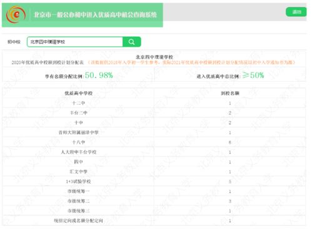Click the 到校名额 column header
The image size is (312, 229).
click(x=230, y=93)
